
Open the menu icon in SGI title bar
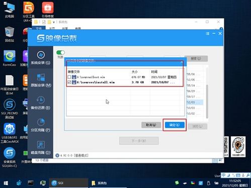click(208, 34)
